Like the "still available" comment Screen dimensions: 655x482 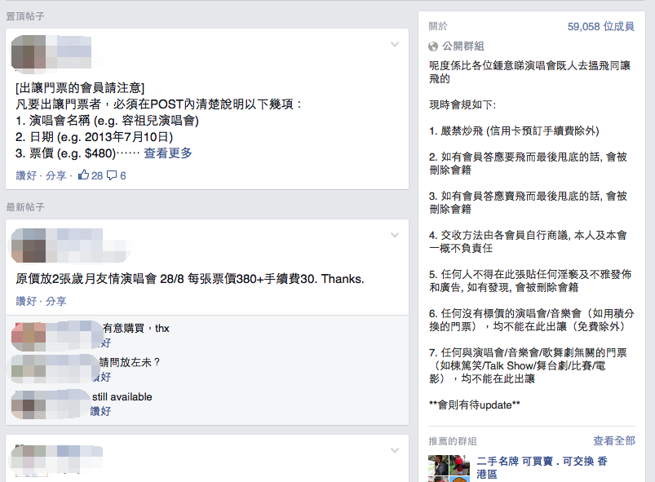[x=100, y=411]
